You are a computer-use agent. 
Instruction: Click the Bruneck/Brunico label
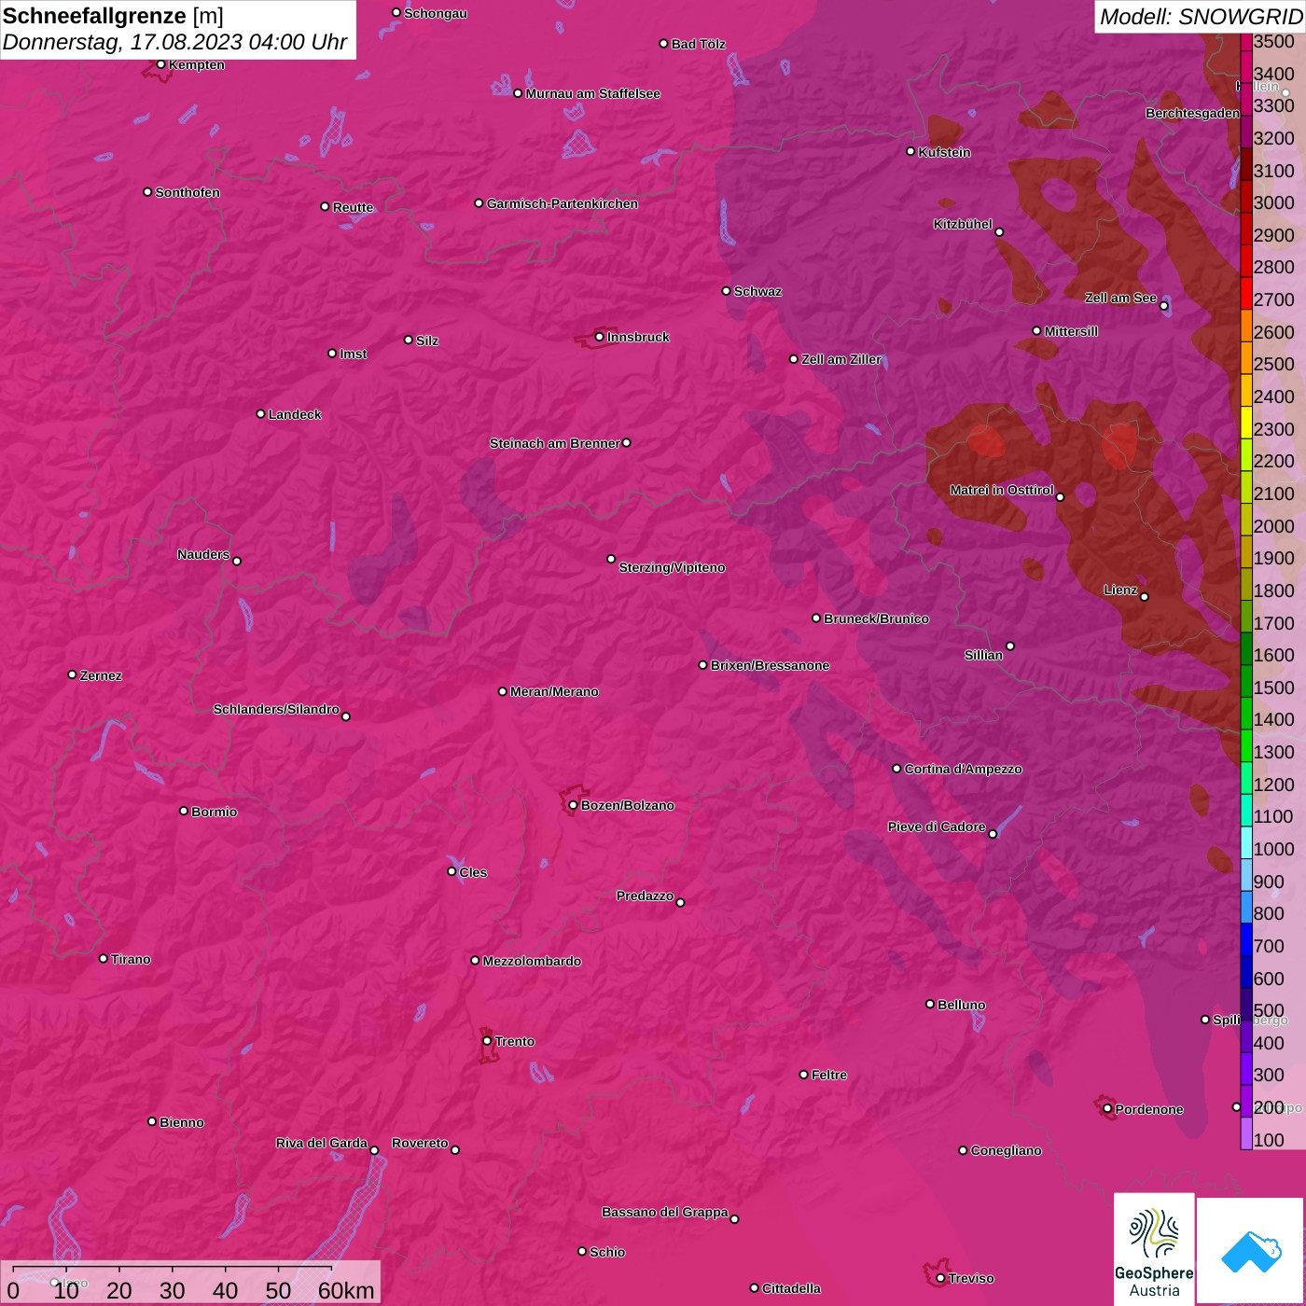(876, 618)
